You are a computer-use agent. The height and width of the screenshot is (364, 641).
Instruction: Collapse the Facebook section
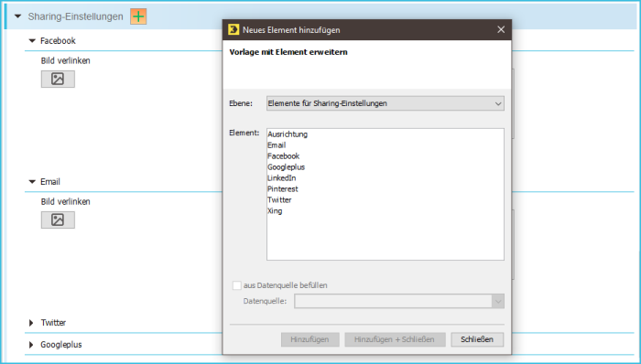32,41
